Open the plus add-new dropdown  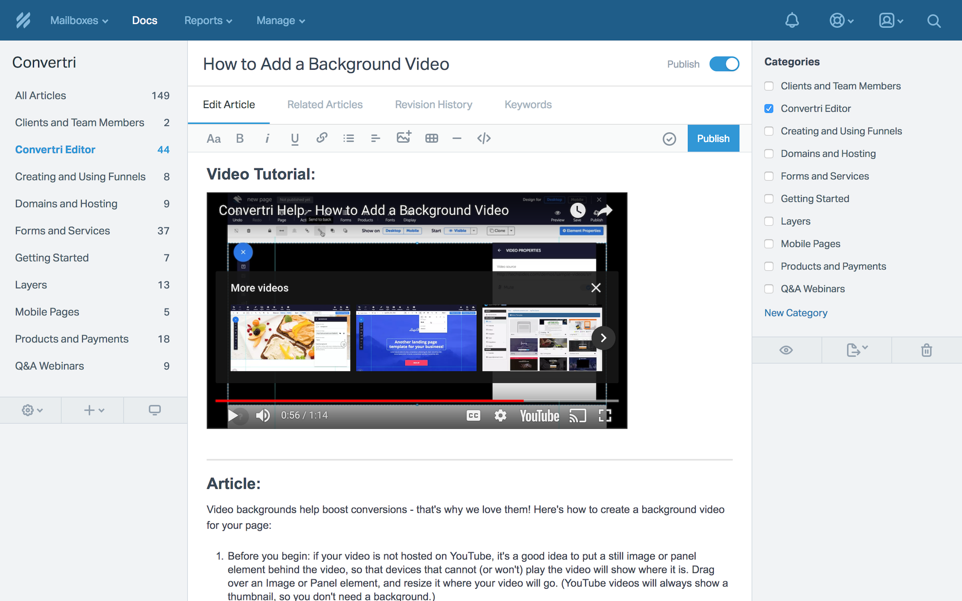coord(94,410)
